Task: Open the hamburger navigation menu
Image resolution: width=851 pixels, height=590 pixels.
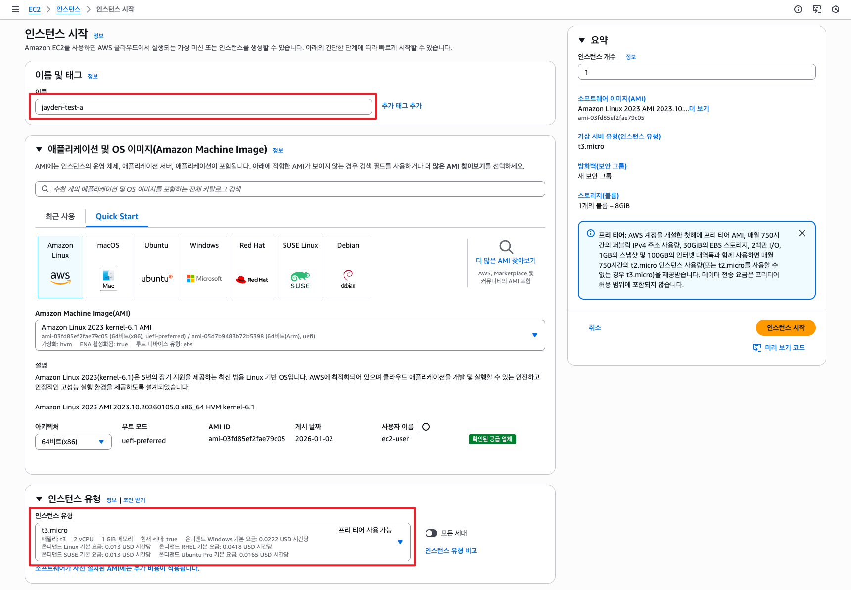Action: [x=15, y=9]
